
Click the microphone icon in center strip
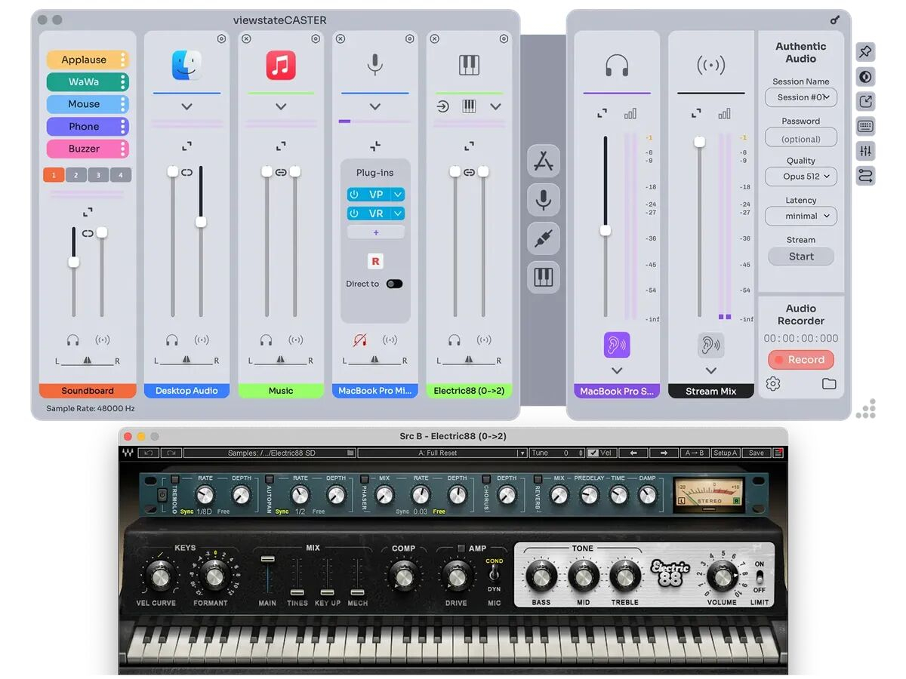[543, 199]
